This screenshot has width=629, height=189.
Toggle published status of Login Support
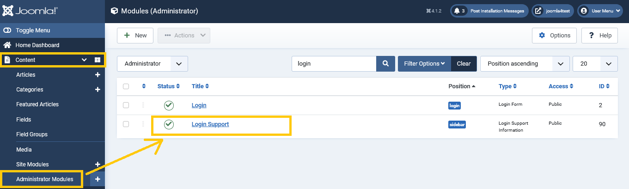[x=169, y=124]
